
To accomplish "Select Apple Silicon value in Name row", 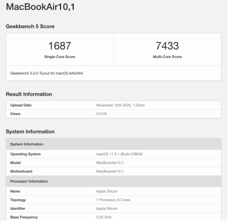I will click(107, 191).
